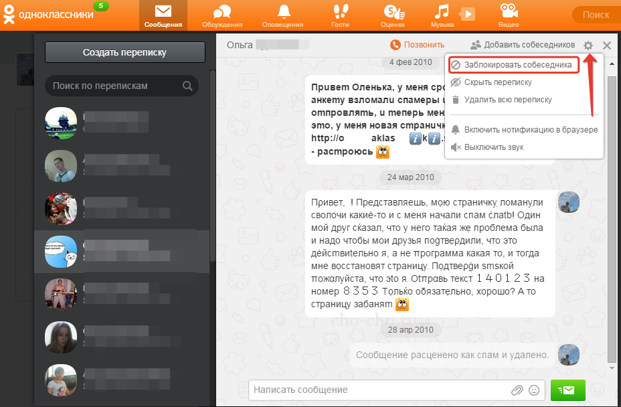Toggle Выключить звук sound option
Screen dimensions: 621x407
(x=493, y=147)
